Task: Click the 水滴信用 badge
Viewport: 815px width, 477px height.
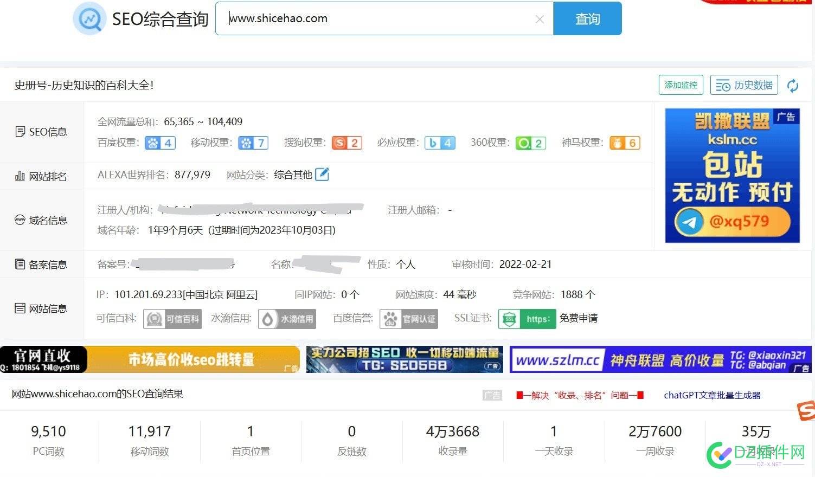Action: coord(287,319)
